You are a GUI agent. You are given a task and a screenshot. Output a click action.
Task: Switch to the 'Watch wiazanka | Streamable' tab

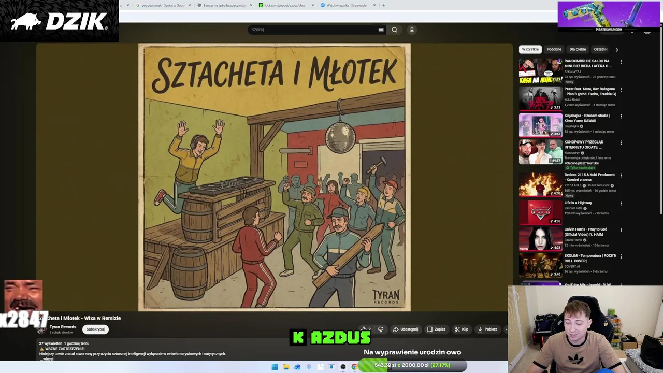click(346, 5)
